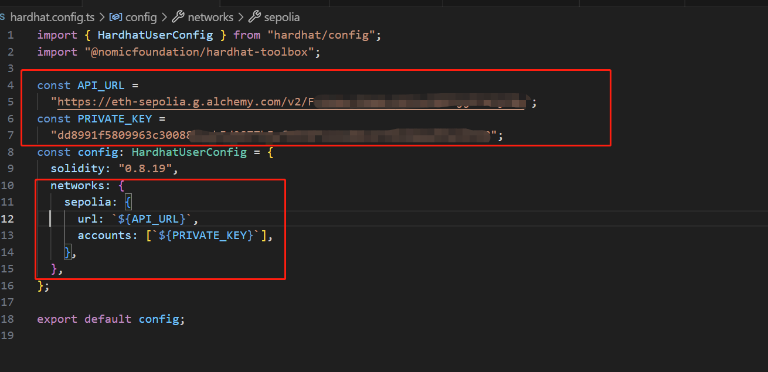Select line number 18 in the gutter

(x=8, y=319)
